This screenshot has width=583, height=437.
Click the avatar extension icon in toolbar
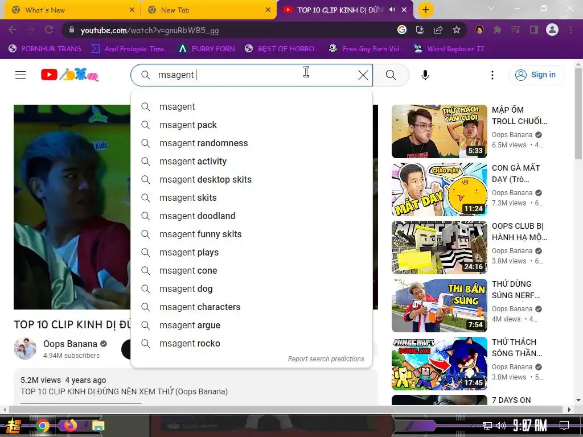[479, 30]
